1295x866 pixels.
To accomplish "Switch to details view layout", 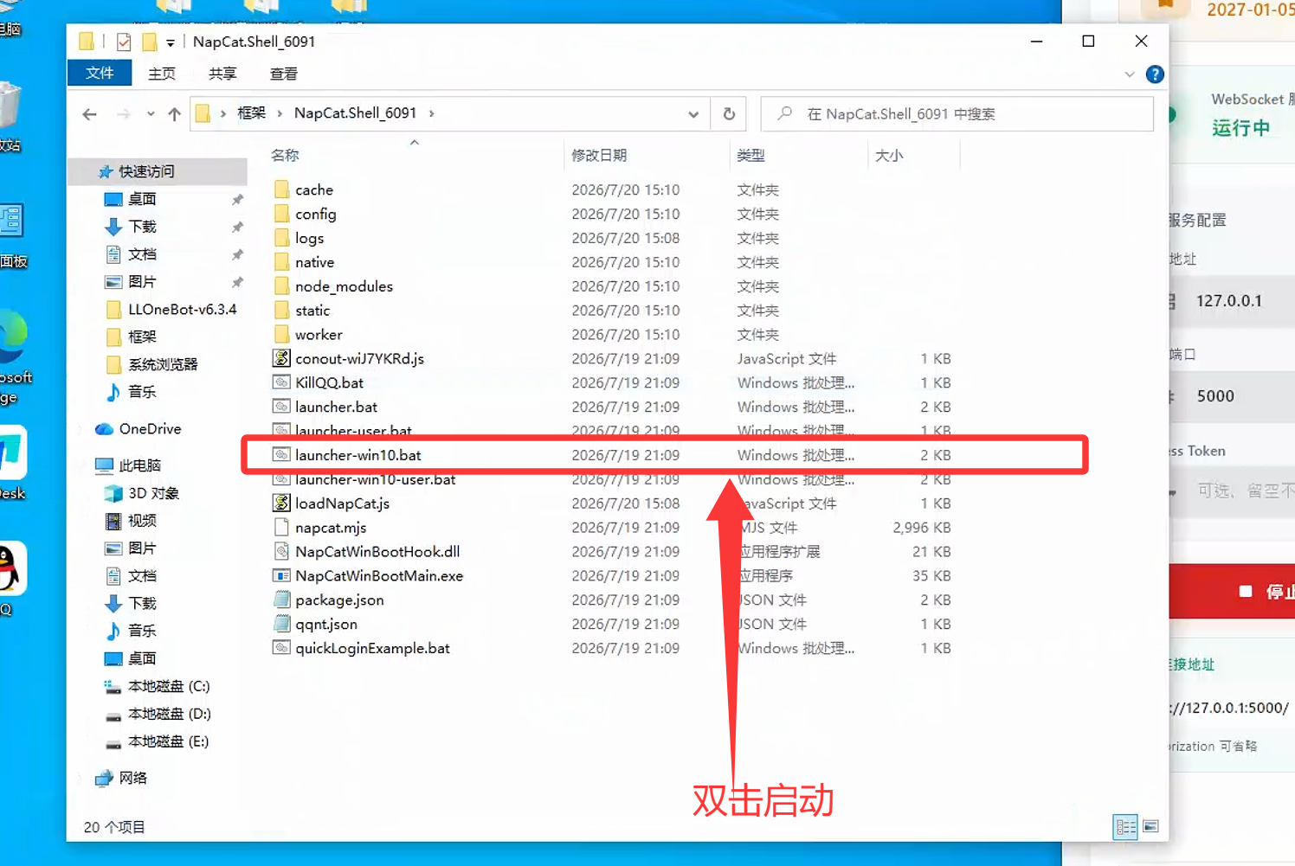I will [x=1125, y=827].
